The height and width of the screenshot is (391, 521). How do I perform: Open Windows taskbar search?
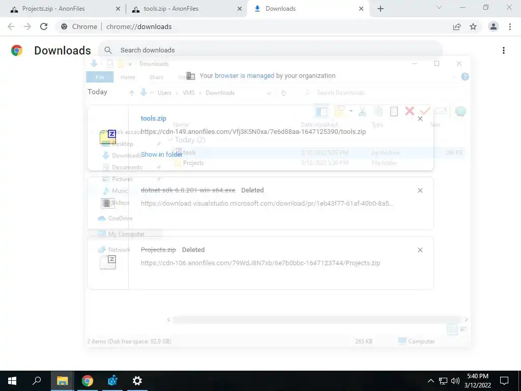pyautogui.click(x=37, y=381)
